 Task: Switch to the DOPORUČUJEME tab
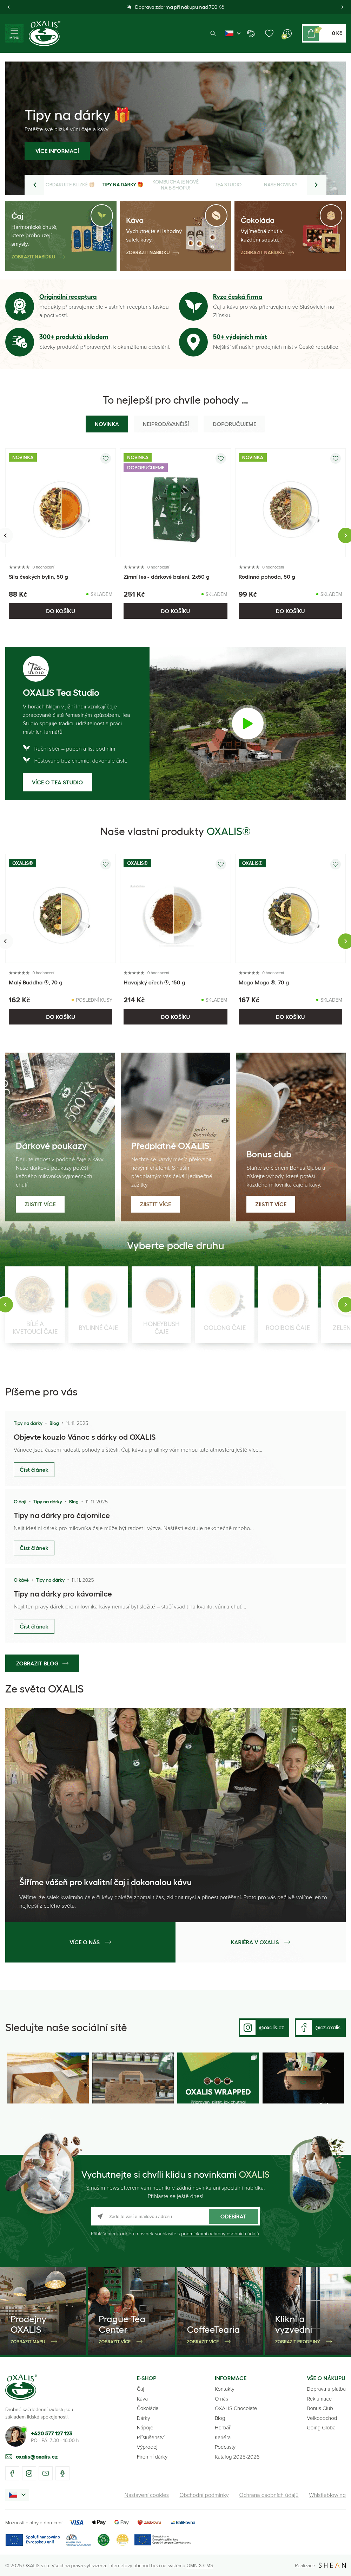[x=234, y=424]
